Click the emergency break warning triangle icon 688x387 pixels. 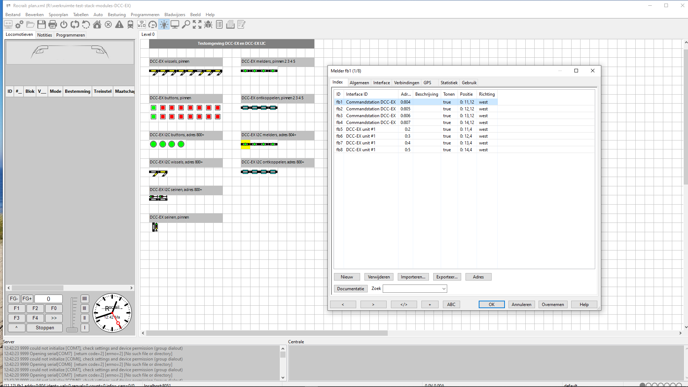click(119, 24)
